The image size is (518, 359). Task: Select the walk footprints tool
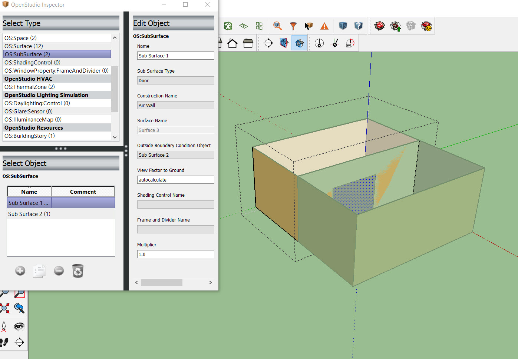[x=4, y=342]
